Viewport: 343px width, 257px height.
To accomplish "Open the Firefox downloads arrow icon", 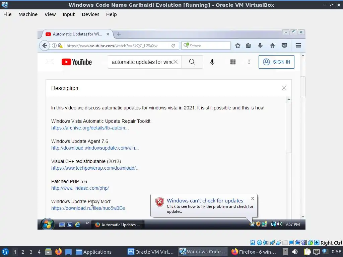I will click(260, 46).
